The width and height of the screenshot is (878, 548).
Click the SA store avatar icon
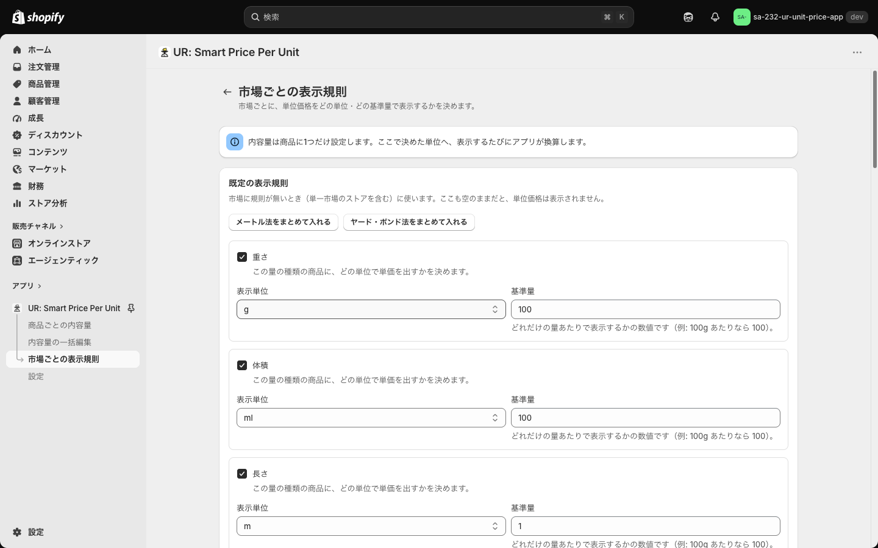[741, 17]
